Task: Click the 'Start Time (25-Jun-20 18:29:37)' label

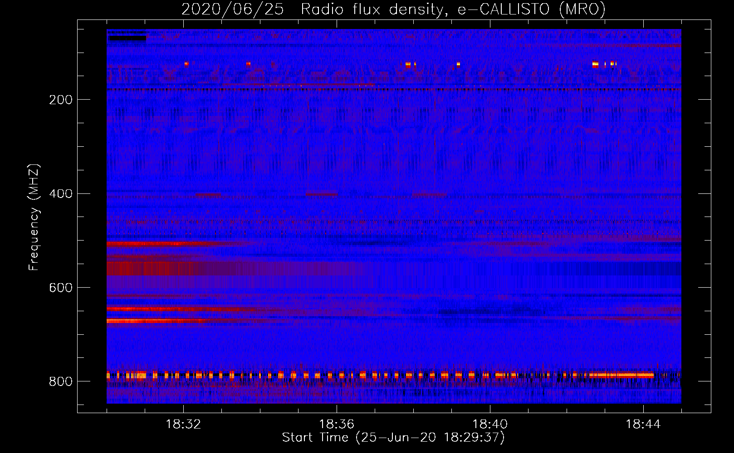Action: pyautogui.click(x=393, y=438)
